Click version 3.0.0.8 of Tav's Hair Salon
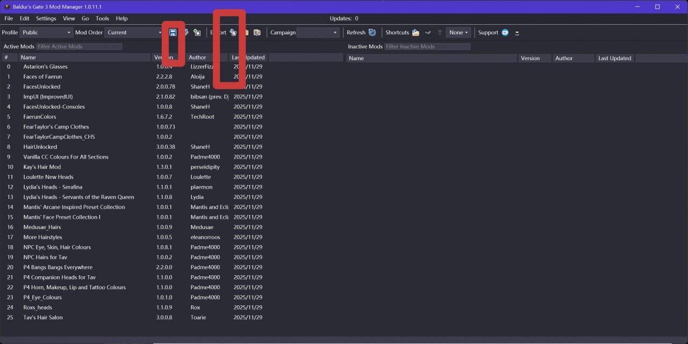This screenshot has width=688, height=344. [x=164, y=317]
